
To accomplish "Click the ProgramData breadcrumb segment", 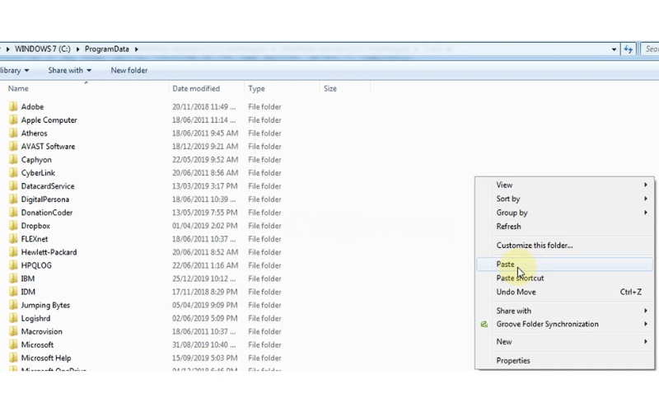I will (x=107, y=49).
